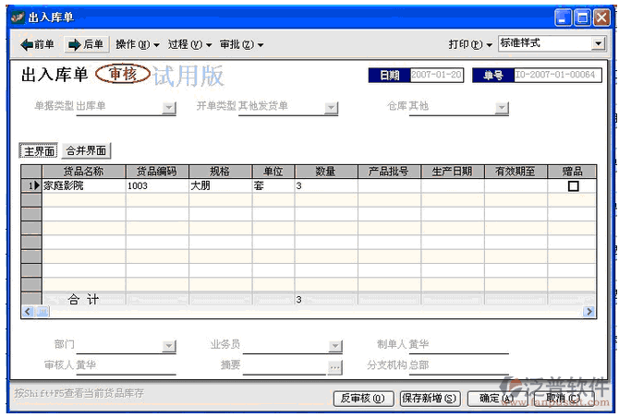Open the 开单类型 dropdown
This screenshot has width=619, height=417.
pos(331,108)
